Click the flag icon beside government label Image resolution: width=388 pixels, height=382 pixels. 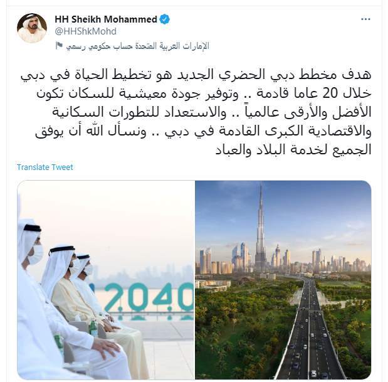(x=59, y=46)
